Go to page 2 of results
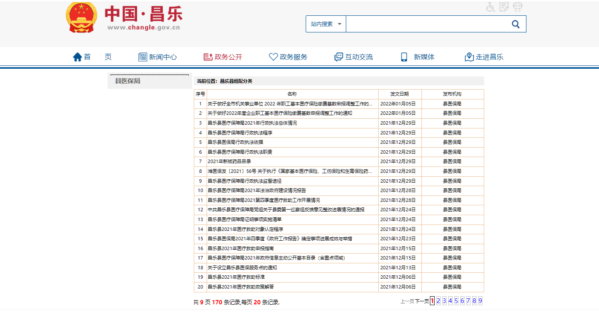This screenshot has height=312, width=599. [438, 301]
